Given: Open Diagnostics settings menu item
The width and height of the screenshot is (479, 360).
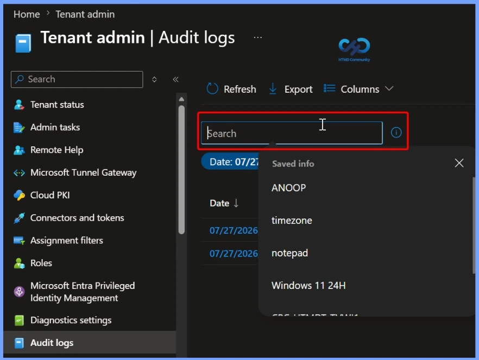Looking at the screenshot, I should [x=71, y=320].
